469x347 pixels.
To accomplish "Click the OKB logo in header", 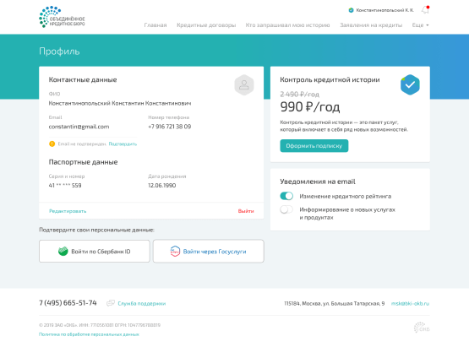I will pos(62,17).
